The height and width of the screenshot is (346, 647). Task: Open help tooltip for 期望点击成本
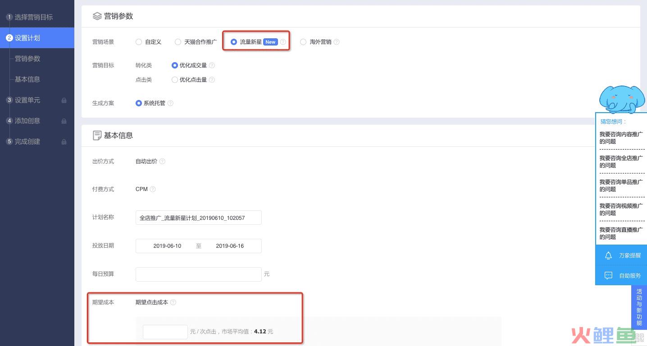tap(173, 302)
